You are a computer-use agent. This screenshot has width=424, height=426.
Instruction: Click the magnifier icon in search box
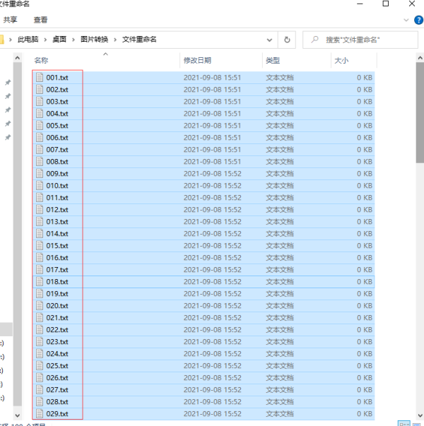point(314,40)
